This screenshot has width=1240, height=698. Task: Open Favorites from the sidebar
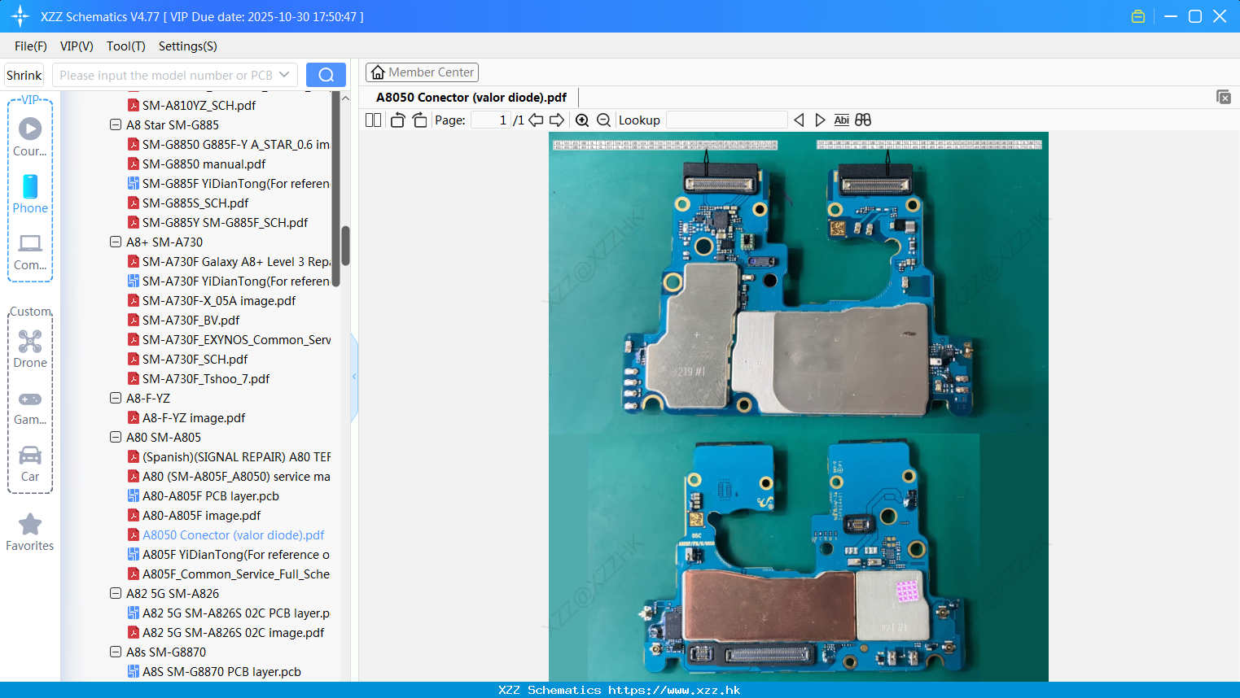point(30,533)
